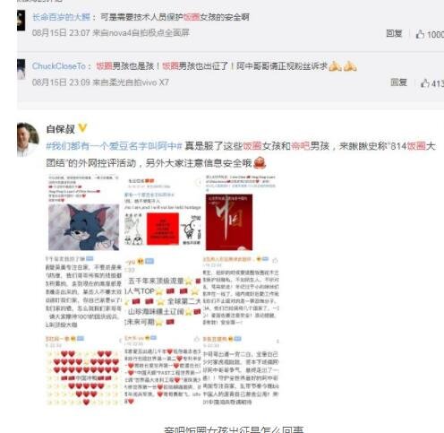444x433 pixels.
Task: Open Tom cat image thumbnail
Action: pyautogui.click(x=84, y=227)
